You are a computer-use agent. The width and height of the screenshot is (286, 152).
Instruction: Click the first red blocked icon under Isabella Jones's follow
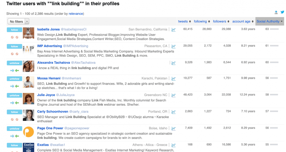12,37
